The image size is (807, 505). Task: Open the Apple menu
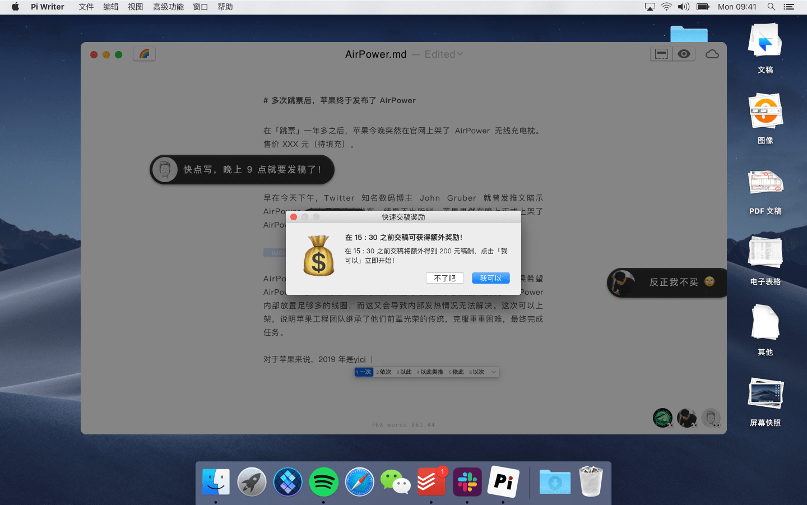coord(15,7)
